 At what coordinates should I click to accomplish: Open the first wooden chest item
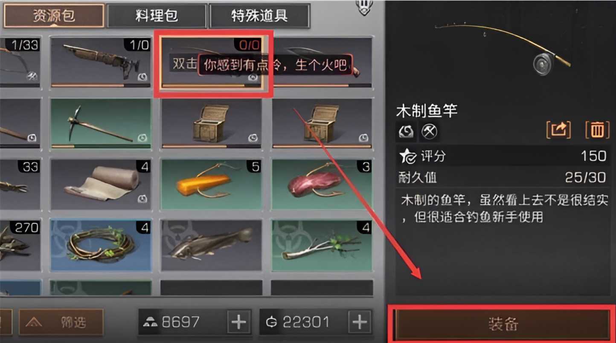[x=211, y=123]
